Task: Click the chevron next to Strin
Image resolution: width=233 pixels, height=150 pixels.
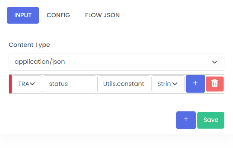Action: pyautogui.click(x=175, y=84)
